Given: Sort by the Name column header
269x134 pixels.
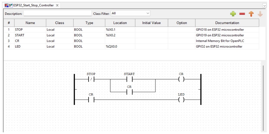Looking at the screenshot, I should (30, 23).
